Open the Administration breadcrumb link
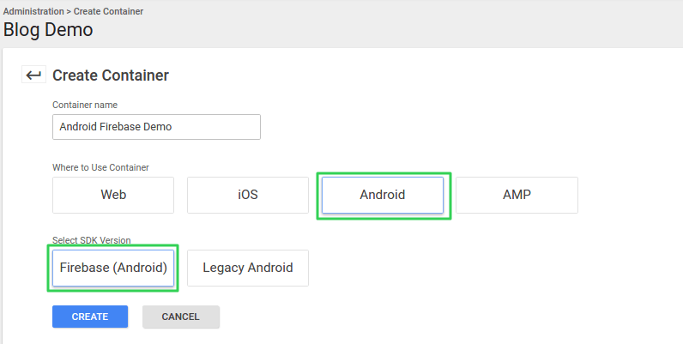683x344 pixels. pyautogui.click(x=33, y=11)
